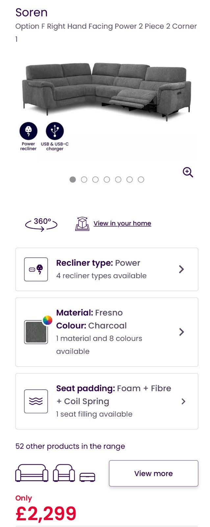Click the sofa icon in range products
210x527 pixels.
pos(32,473)
